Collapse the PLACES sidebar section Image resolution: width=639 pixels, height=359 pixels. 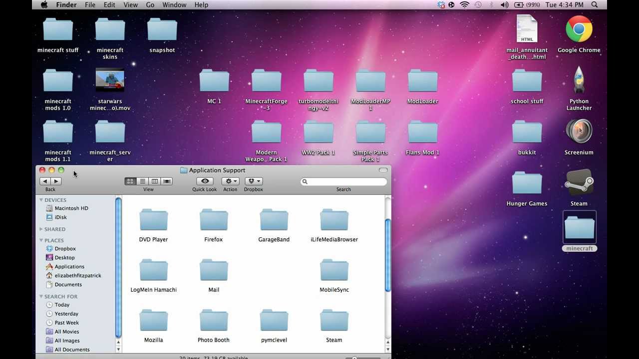pos(41,240)
